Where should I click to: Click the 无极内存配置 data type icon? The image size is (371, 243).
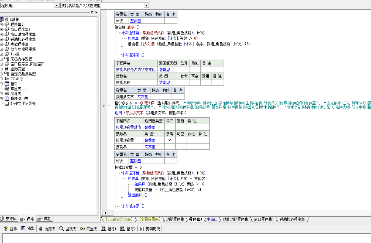pos(7,59)
